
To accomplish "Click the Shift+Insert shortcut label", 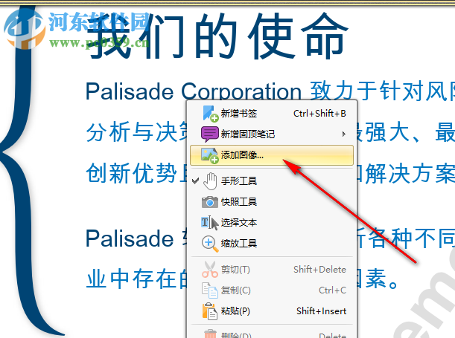I will click(321, 311).
